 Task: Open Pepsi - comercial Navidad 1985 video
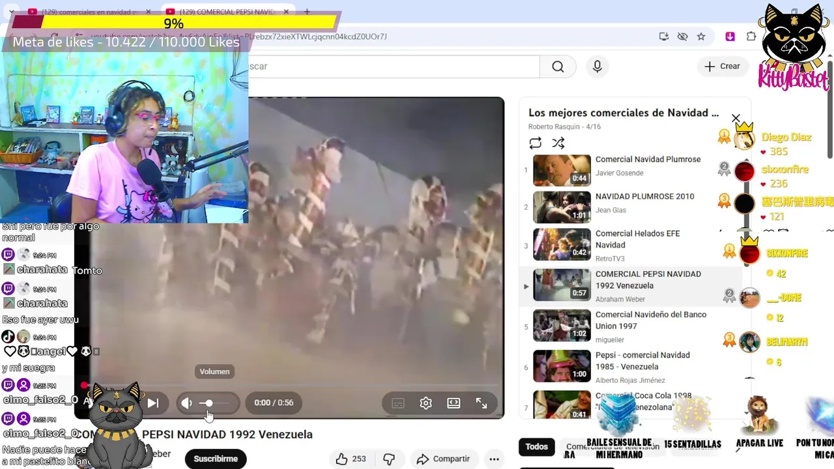point(630,367)
